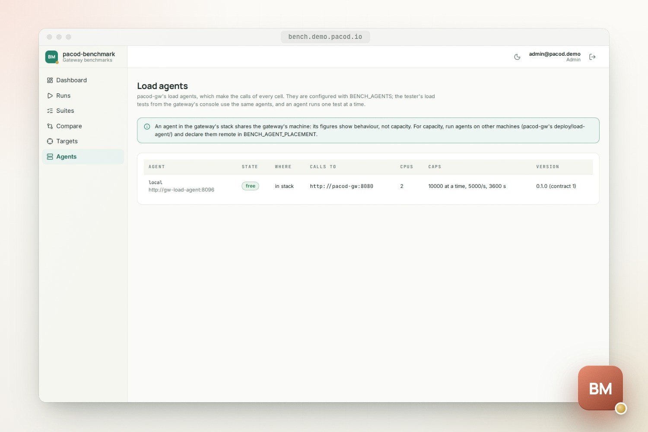The height and width of the screenshot is (432, 648).
Task: Select the Compare menu entry
Action: pos(83,126)
